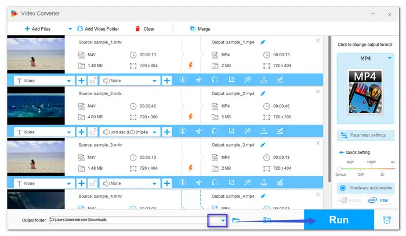Click the CC icon for sample_2
This screenshot has width=406, height=236.
pos(93,132)
